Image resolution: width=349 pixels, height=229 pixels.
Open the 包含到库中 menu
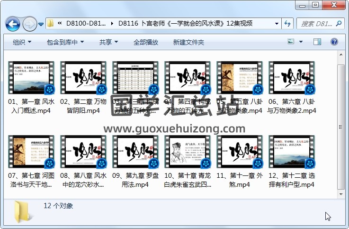pyautogui.click(x=63, y=42)
